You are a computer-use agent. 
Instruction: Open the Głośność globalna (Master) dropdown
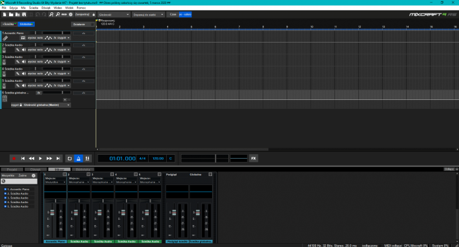click(47, 105)
